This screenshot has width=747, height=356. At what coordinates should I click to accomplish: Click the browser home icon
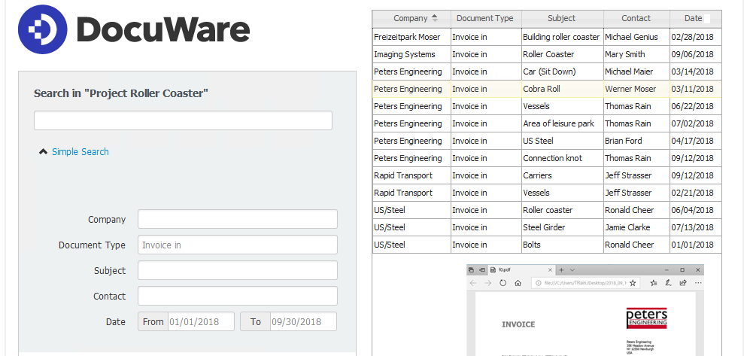point(518,283)
